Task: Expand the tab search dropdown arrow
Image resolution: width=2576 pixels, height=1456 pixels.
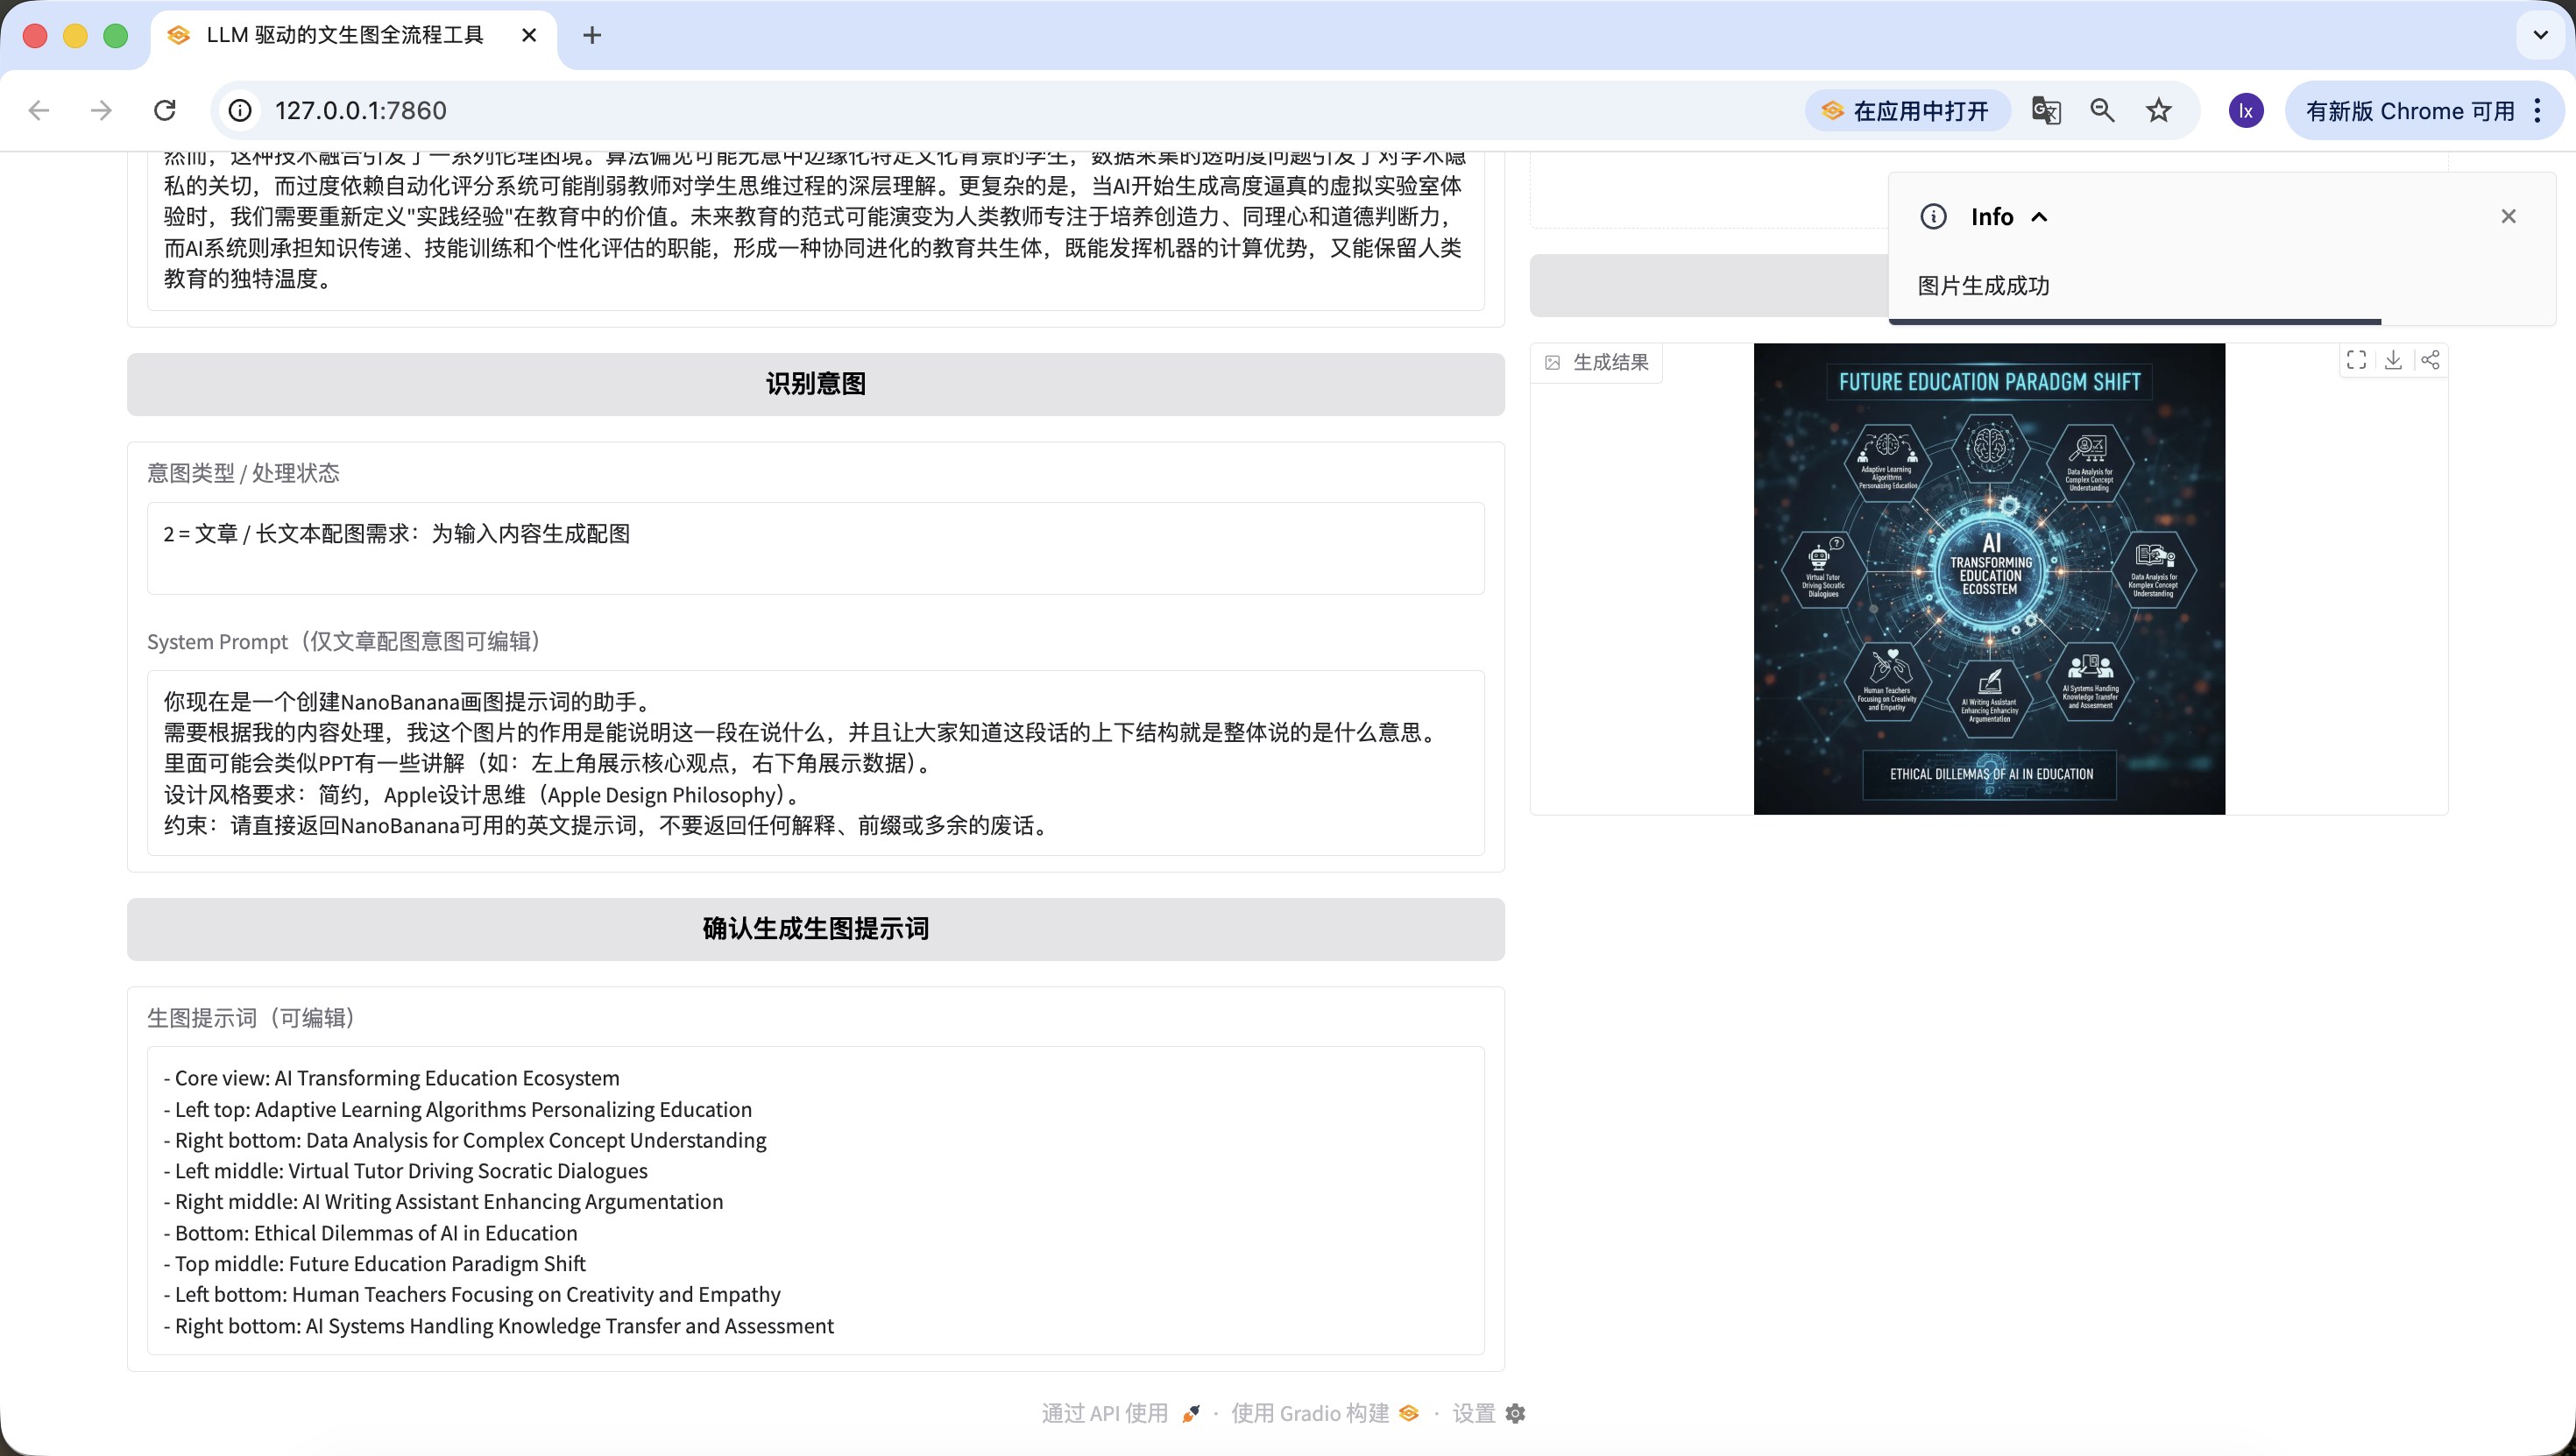Action: pos(2540,35)
